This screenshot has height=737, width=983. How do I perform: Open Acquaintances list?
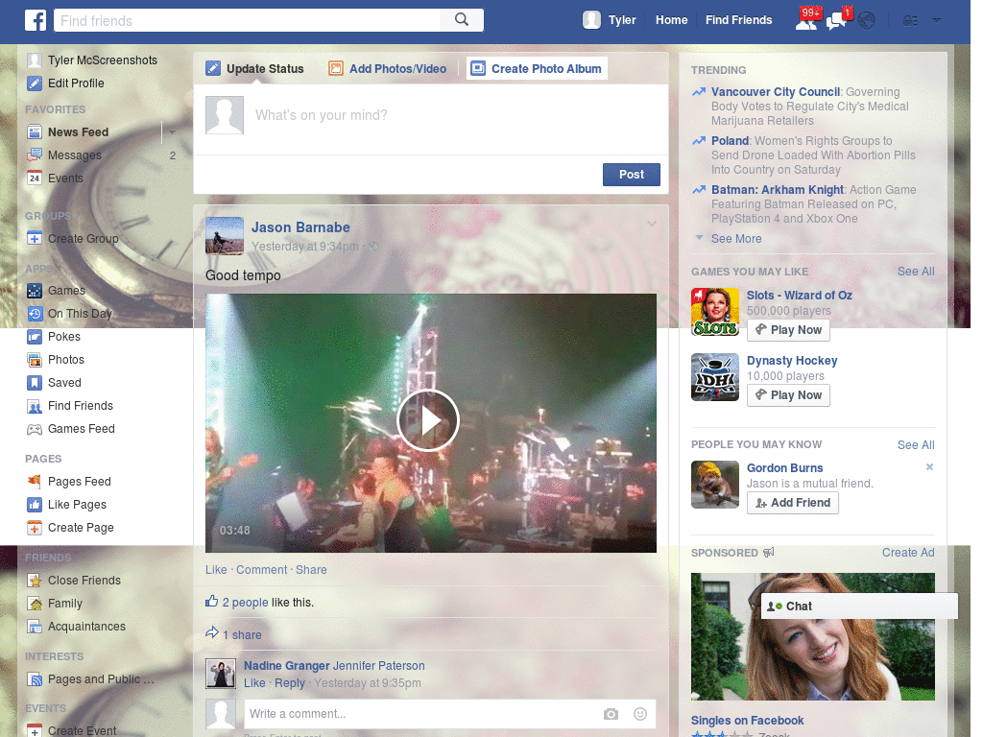[86, 627]
